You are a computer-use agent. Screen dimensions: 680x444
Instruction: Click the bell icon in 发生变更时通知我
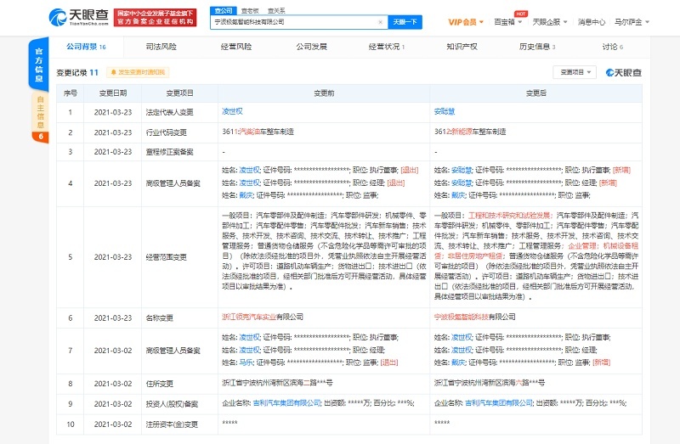point(114,72)
